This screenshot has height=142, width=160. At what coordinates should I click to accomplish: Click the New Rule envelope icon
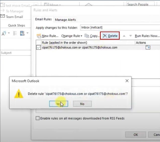39,36
